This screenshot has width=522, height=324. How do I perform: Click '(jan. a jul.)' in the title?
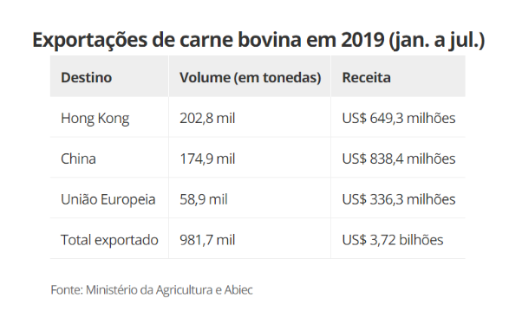tap(437, 41)
